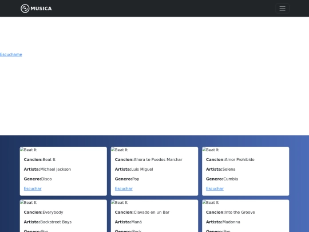Click image on the Everybody card
Image resolution: width=309 pixels, height=232 pixels.
[x=29, y=203]
